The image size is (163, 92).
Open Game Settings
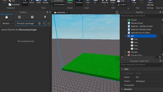[x=150, y=3]
